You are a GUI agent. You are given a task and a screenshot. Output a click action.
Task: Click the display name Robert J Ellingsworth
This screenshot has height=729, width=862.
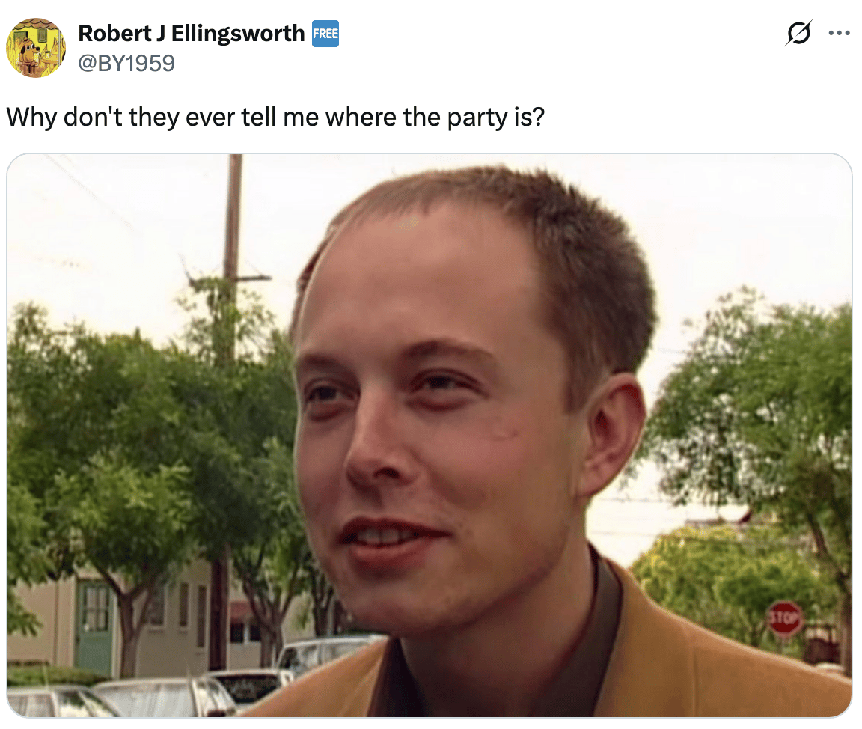(x=192, y=34)
